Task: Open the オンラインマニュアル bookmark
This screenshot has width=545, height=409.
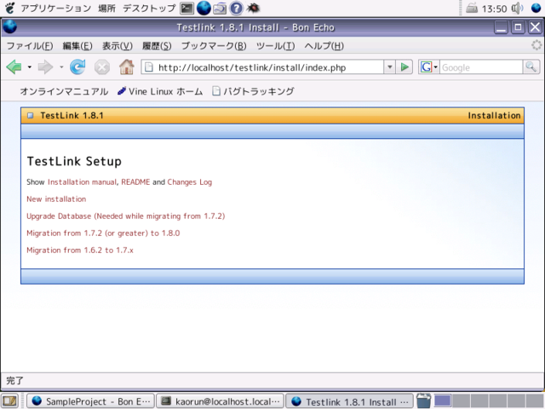Action: 64,91
